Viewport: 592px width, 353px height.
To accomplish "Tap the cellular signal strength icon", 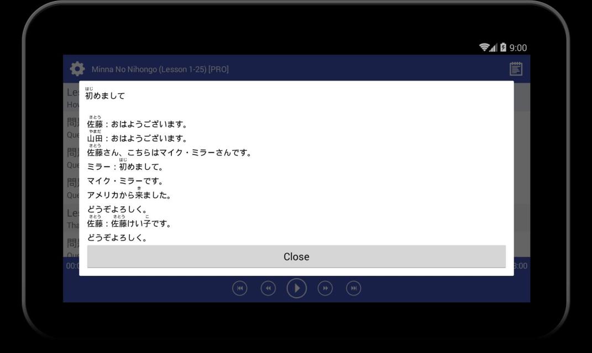I will click(495, 48).
